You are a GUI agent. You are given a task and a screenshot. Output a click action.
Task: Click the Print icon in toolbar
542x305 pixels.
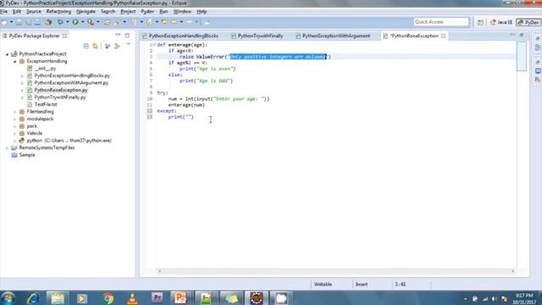click(x=37, y=22)
